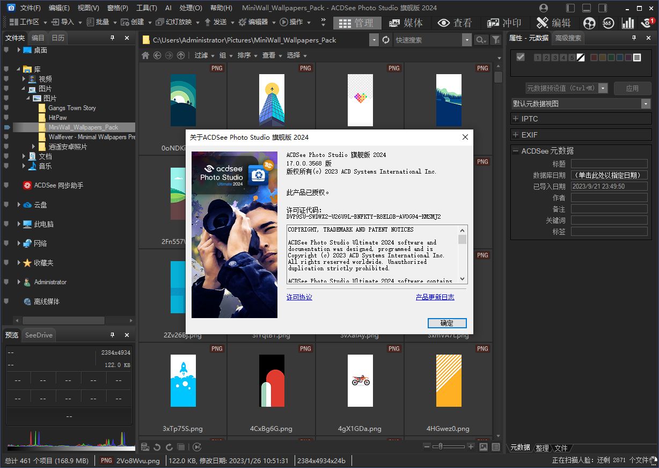Pin the Folders pane
Image resolution: width=659 pixels, height=468 pixels.
[112, 38]
